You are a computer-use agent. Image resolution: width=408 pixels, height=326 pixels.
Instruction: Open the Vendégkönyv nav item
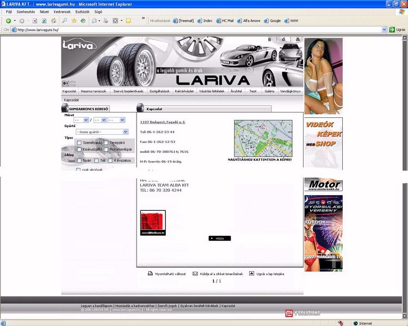[290, 91]
